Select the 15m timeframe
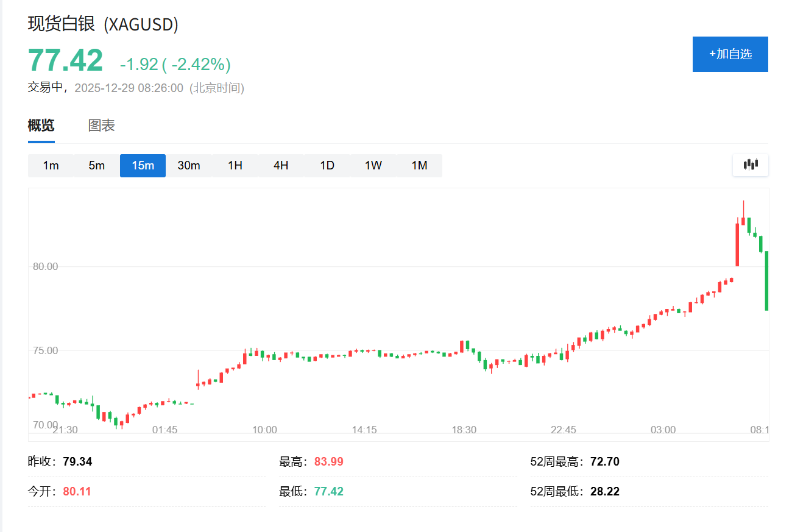 (142, 165)
